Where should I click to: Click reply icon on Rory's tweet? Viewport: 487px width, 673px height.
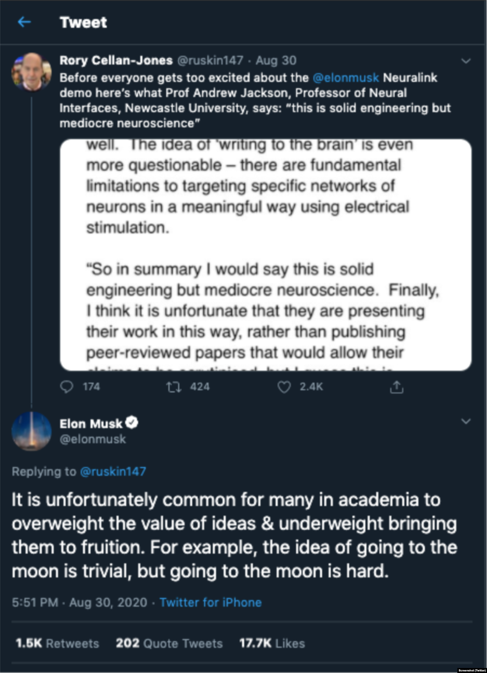click(x=67, y=387)
